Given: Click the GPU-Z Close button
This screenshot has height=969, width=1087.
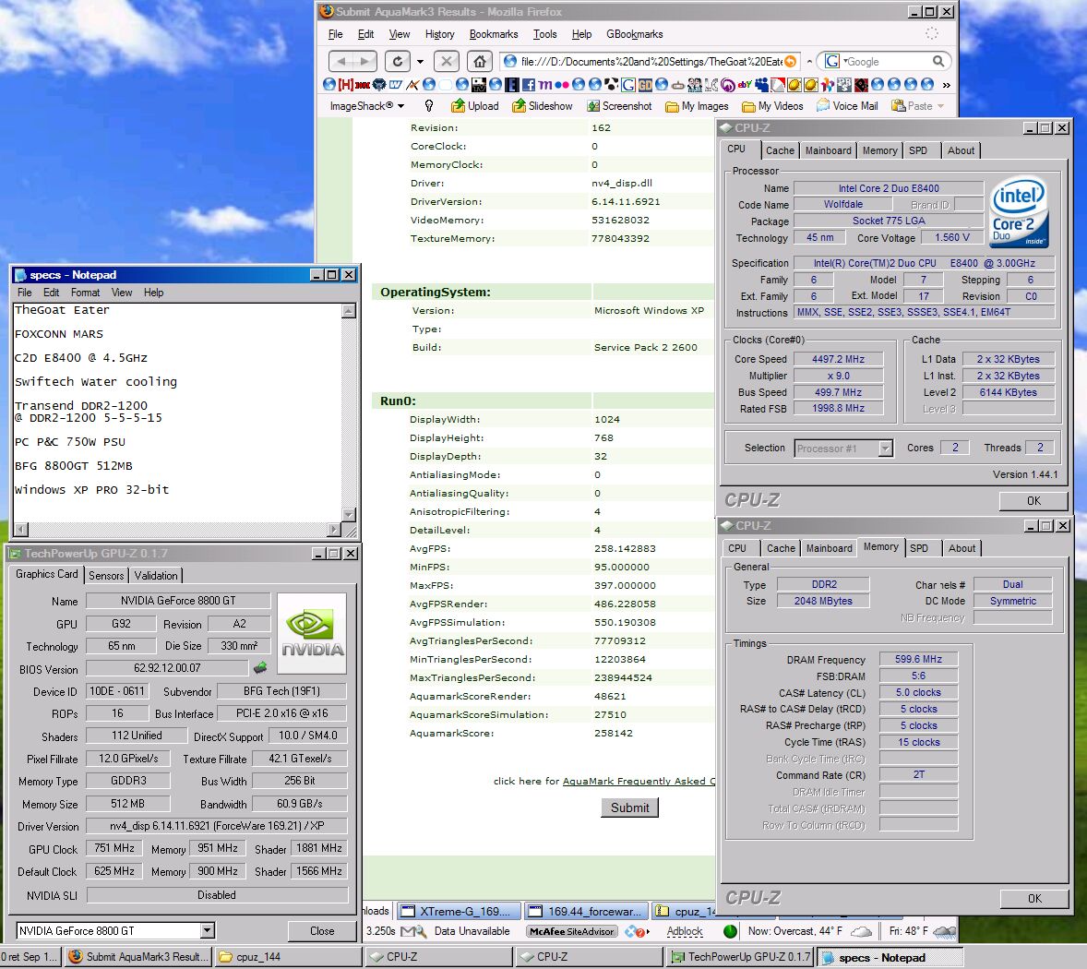Looking at the screenshot, I should pos(322,931).
